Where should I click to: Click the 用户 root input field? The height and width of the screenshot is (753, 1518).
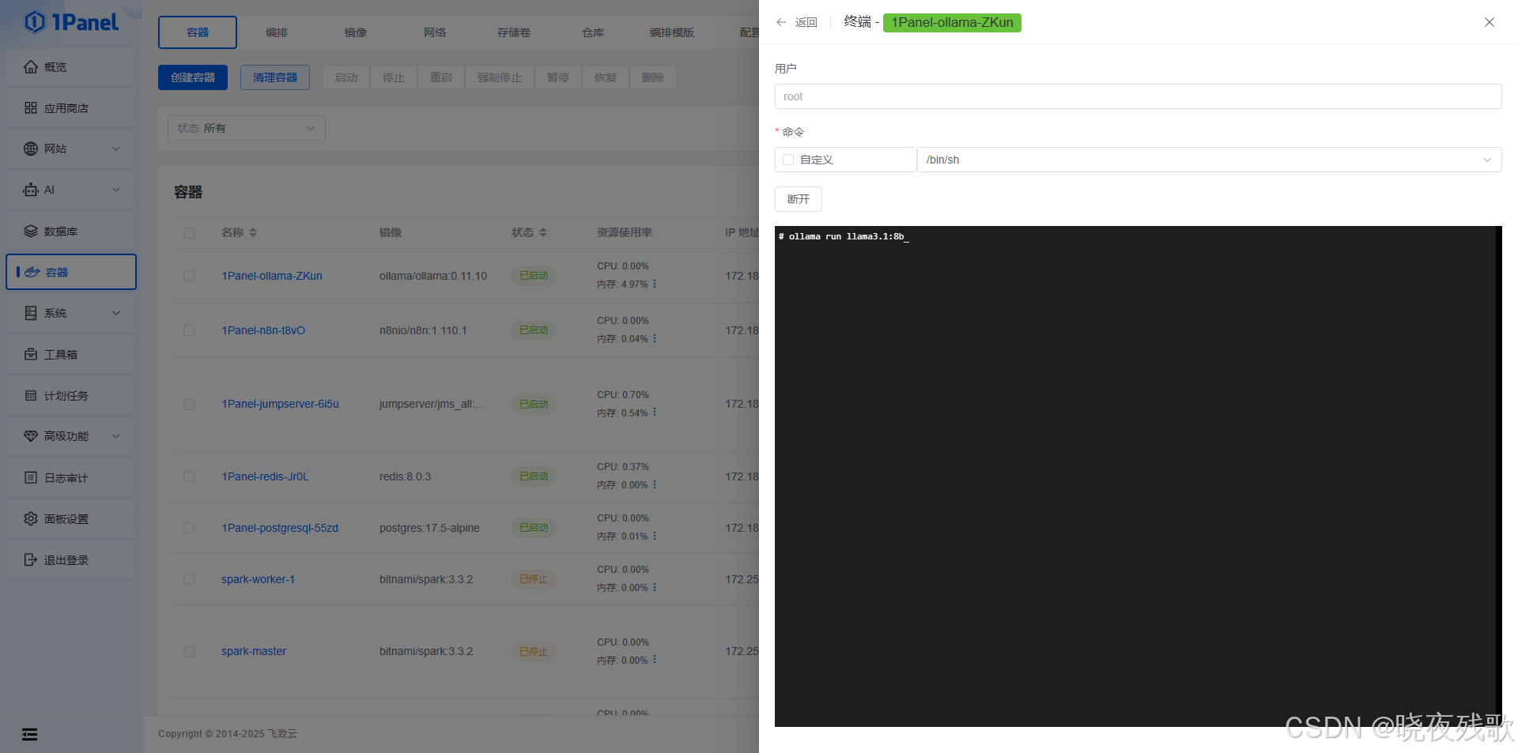[1138, 96]
